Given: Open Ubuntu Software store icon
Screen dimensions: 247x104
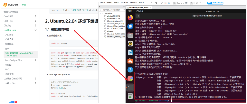Looking at the screenshot, I should point(130,61).
